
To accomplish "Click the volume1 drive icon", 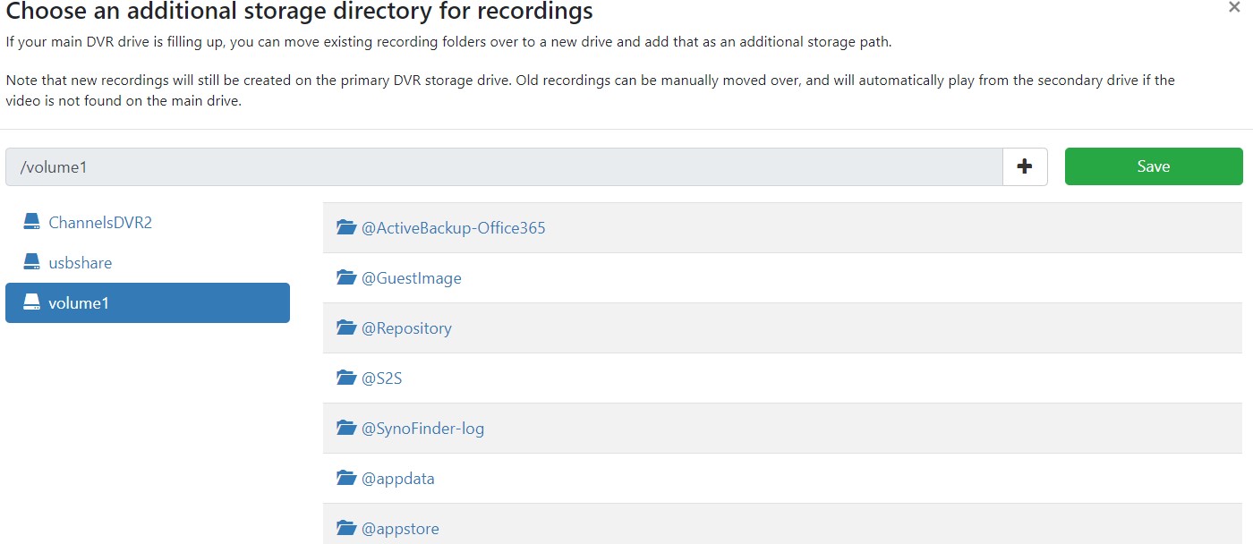I will (32, 303).
